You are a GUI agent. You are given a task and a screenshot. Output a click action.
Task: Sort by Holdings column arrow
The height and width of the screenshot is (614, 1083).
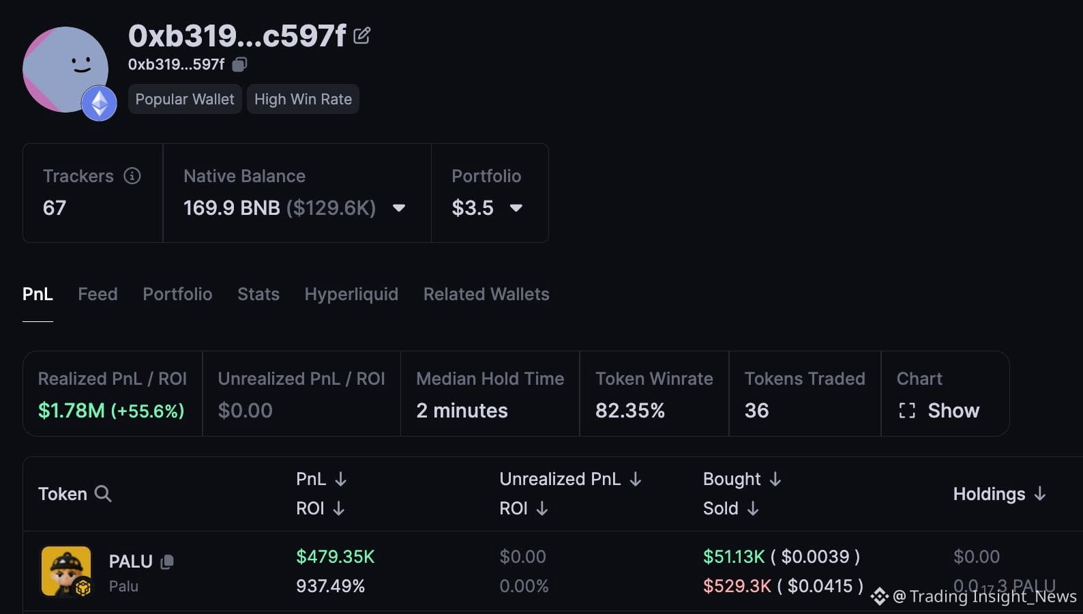coord(1040,493)
